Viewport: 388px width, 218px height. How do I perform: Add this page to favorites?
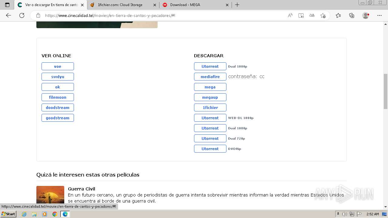pyautogui.click(x=323, y=15)
